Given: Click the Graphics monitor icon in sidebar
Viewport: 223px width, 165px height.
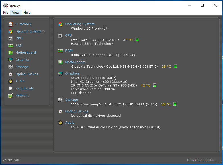Looking at the screenshot, I should (11, 60).
